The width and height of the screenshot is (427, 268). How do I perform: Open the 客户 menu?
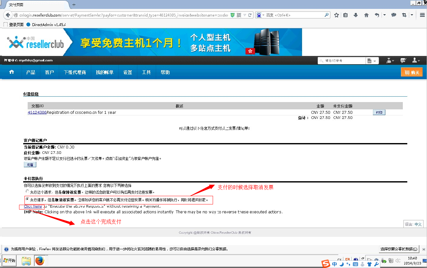tap(49, 72)
